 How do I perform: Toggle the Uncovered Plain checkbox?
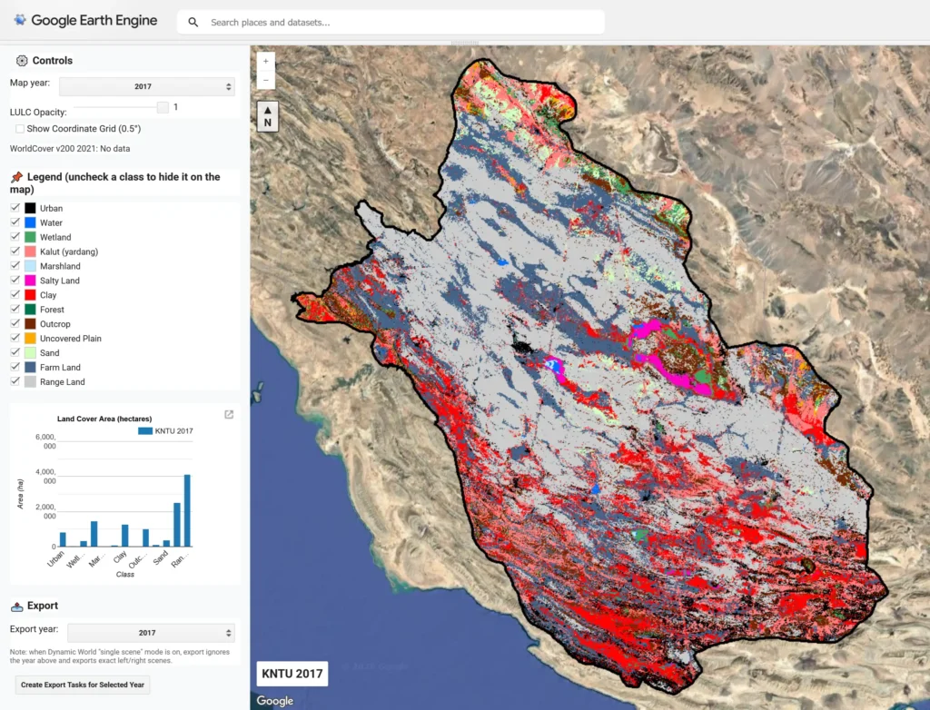click(x=15, y=338)
